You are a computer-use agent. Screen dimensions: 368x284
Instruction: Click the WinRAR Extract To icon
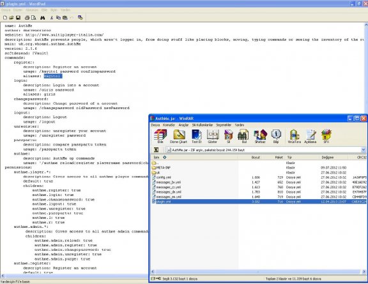click(179, 135)
